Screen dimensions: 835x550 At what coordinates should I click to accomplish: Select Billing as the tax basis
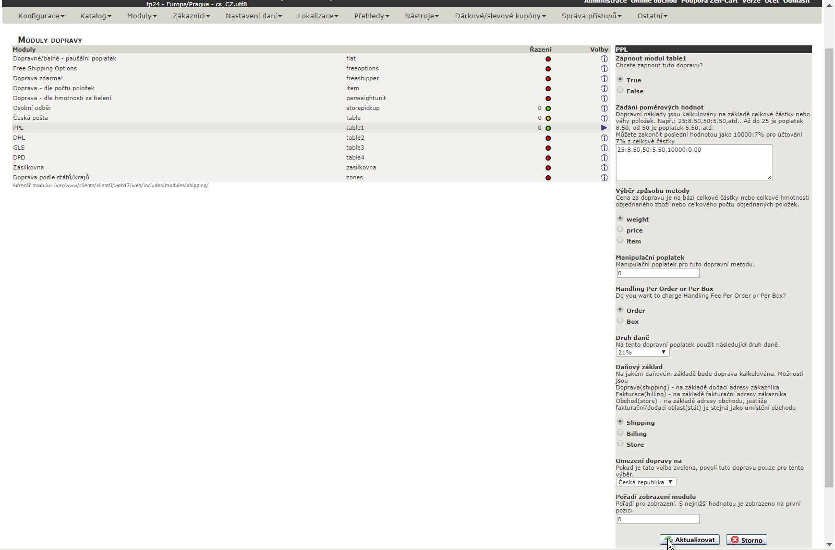coord(620,433)
